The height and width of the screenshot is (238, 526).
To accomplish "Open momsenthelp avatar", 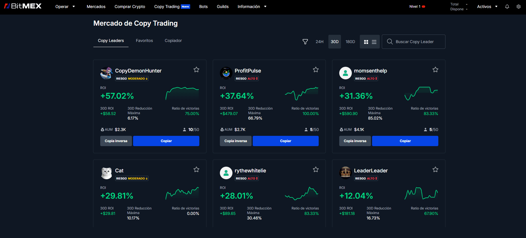I will [x=346, y=73].
